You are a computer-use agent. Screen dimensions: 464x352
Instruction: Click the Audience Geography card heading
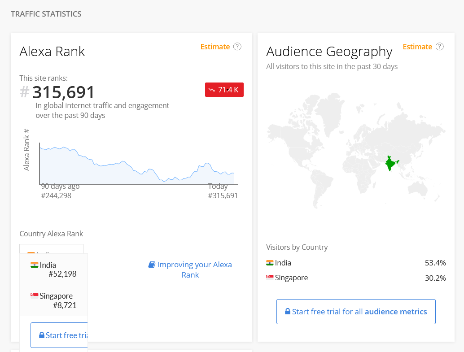point(329,52)
